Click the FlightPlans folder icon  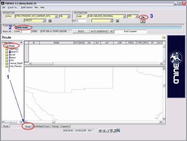pos(7,49)
